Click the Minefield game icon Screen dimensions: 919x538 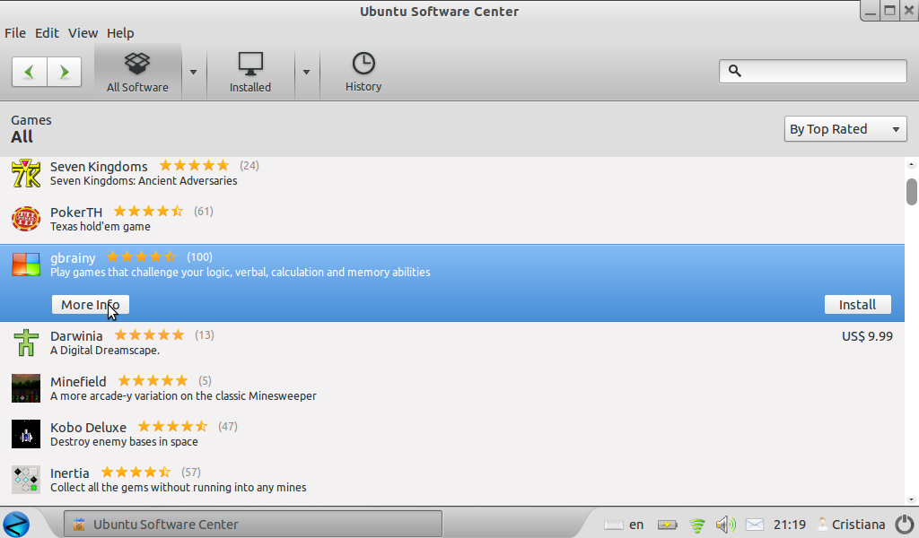26,388
